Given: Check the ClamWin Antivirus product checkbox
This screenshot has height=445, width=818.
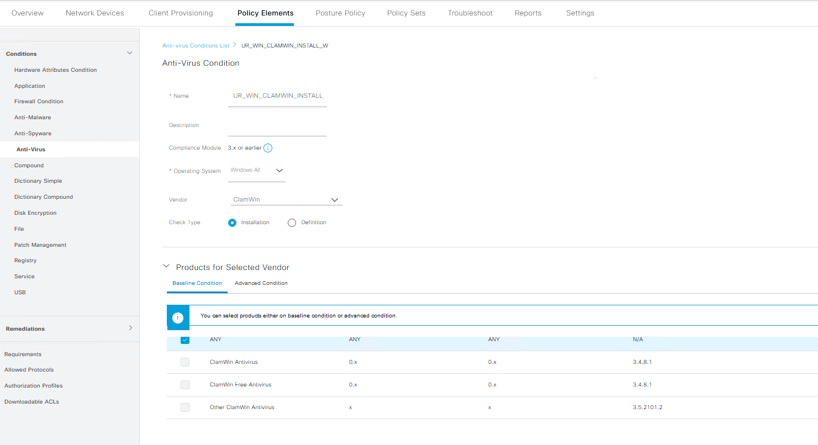Looking at the screenshot, I should click(185, 362).
